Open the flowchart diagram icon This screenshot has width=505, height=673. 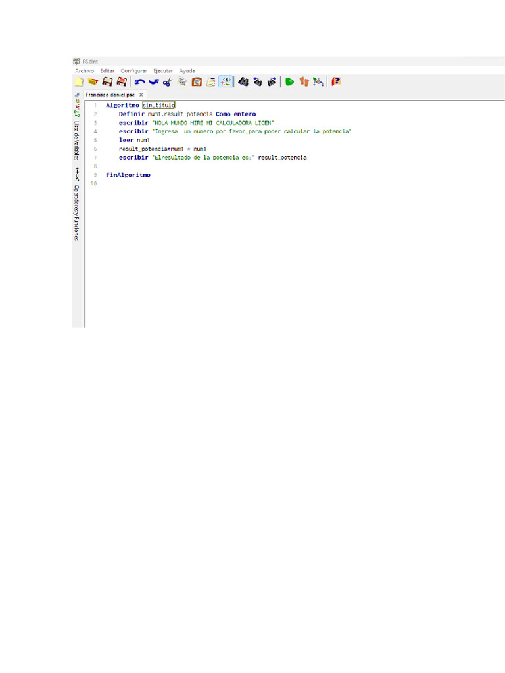[318, 81]
